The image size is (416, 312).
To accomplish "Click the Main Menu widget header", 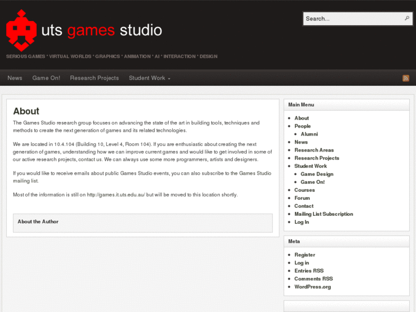I will click(346, 105).
